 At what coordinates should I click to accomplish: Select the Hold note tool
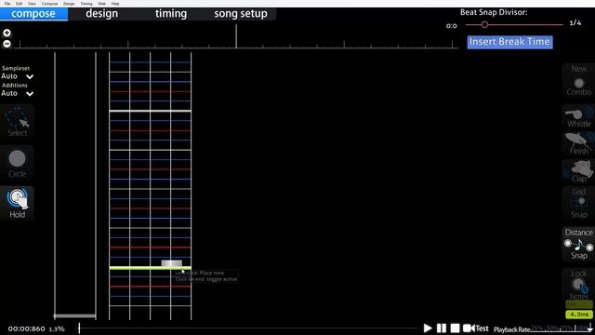coord(17,203)
